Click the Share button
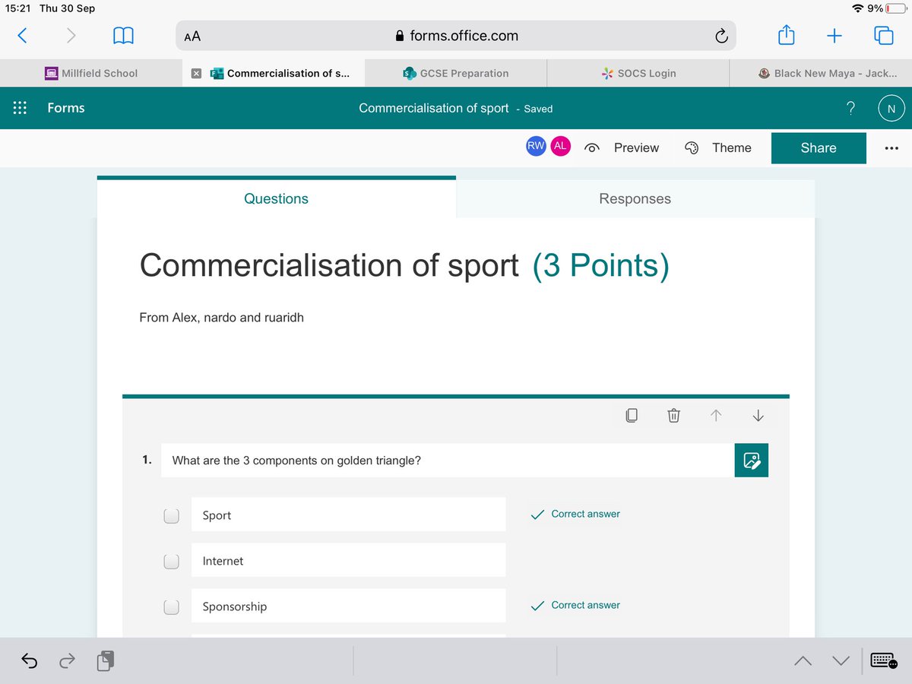The image size is (912, 684). [819, 148]
